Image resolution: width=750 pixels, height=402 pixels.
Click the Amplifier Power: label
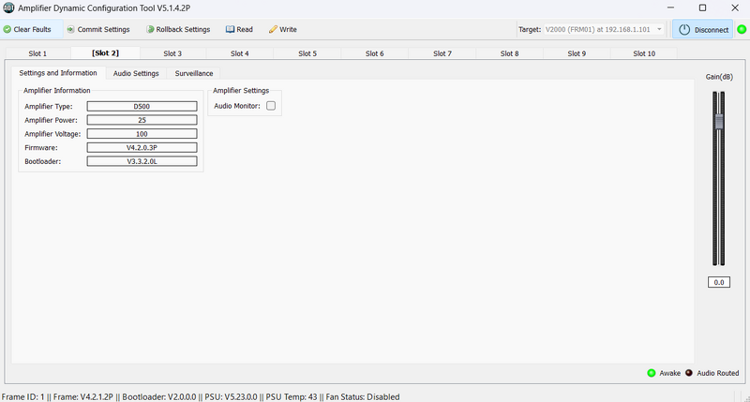pos(51,120)
